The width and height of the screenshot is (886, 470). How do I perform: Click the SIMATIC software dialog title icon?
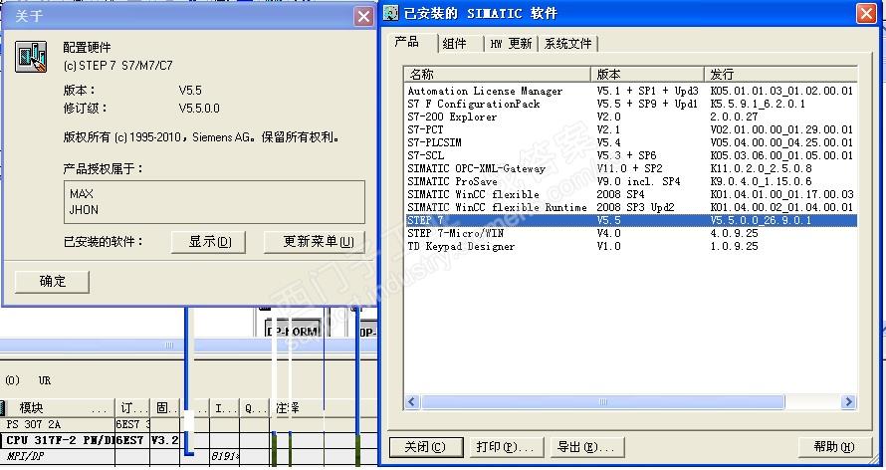tap(390, 12)
